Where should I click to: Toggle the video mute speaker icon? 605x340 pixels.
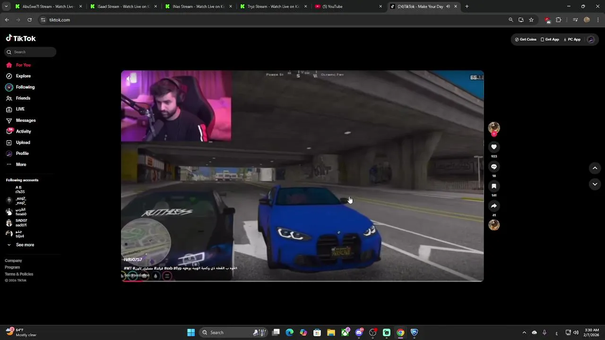tap(128, 78)
